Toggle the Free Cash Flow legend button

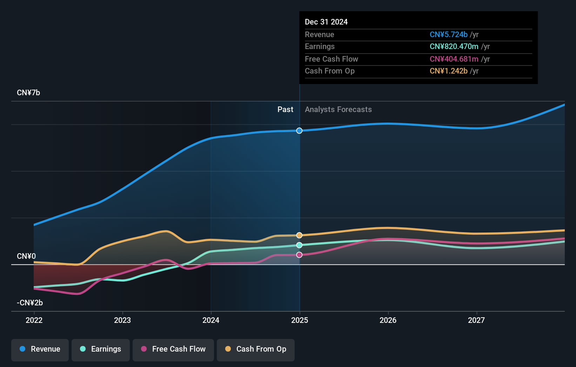173,350
